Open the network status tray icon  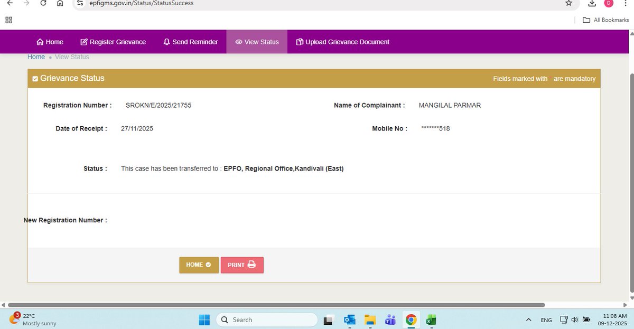pyautogui.click(x=564, y=319)
